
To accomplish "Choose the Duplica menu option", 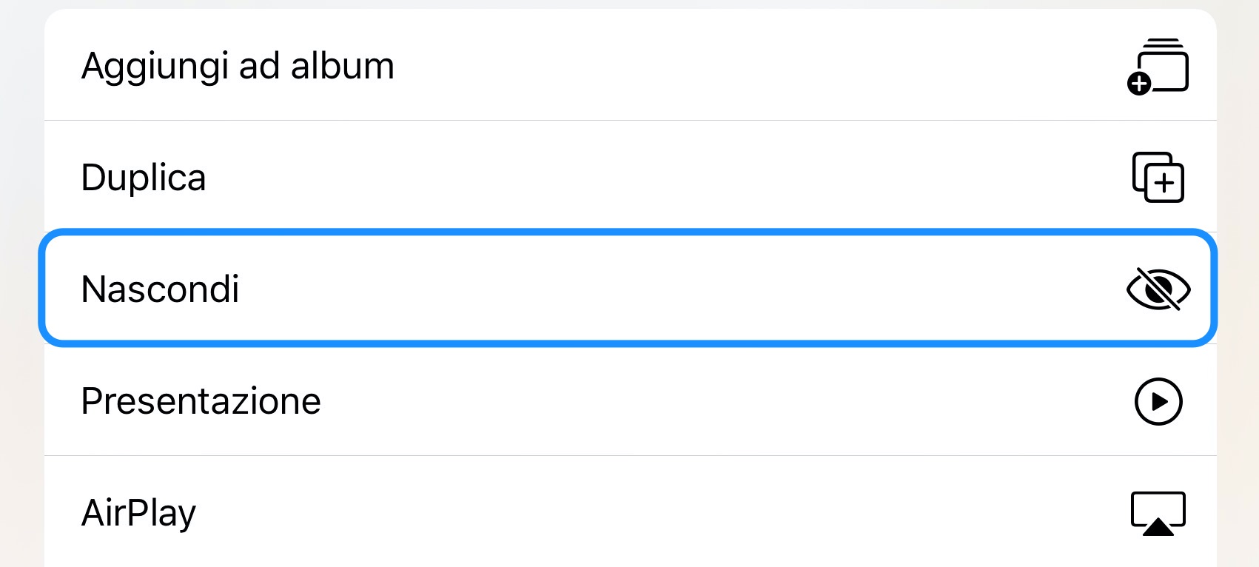I will tap(631, 177).
